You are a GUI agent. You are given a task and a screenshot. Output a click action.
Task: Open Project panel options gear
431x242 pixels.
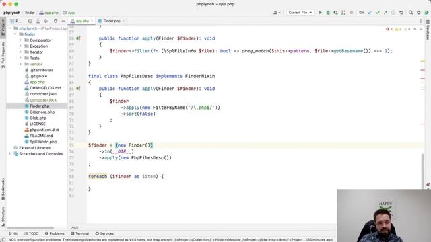point(55,21)
